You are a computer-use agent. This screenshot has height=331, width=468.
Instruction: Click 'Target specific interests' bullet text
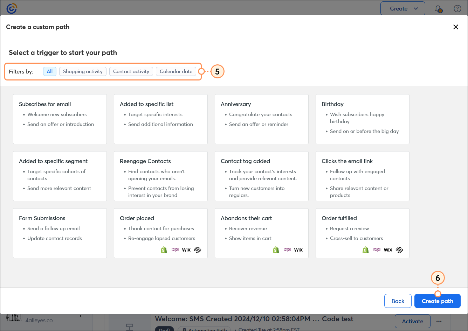(x=155, y=114)
